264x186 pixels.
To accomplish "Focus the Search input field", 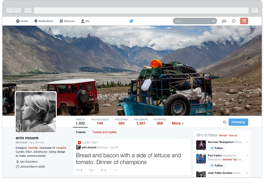I will [195, 21].
